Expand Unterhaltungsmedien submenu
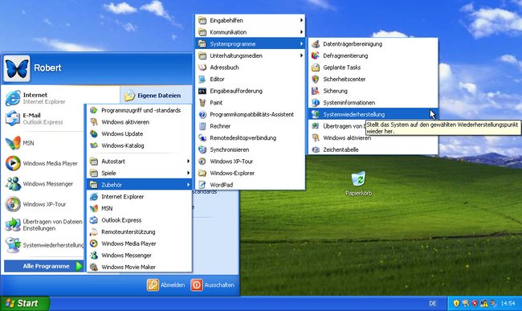522x311 pixels. coord(250,55)
